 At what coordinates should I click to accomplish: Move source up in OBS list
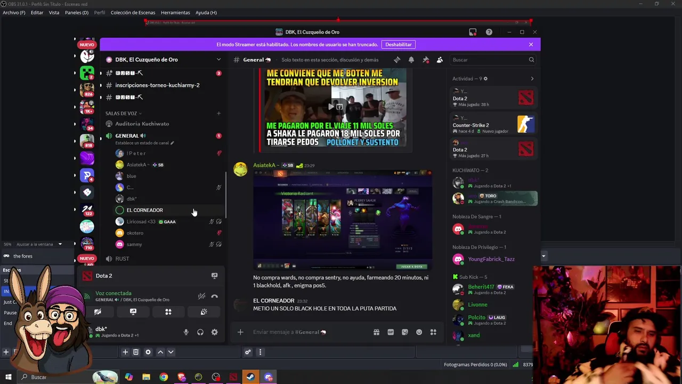(x=160, y=352)
